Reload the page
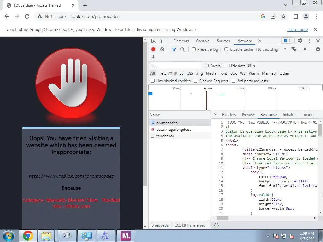Image resolution: width=323 pixels, height=242 pixels. tap(27, 16)
